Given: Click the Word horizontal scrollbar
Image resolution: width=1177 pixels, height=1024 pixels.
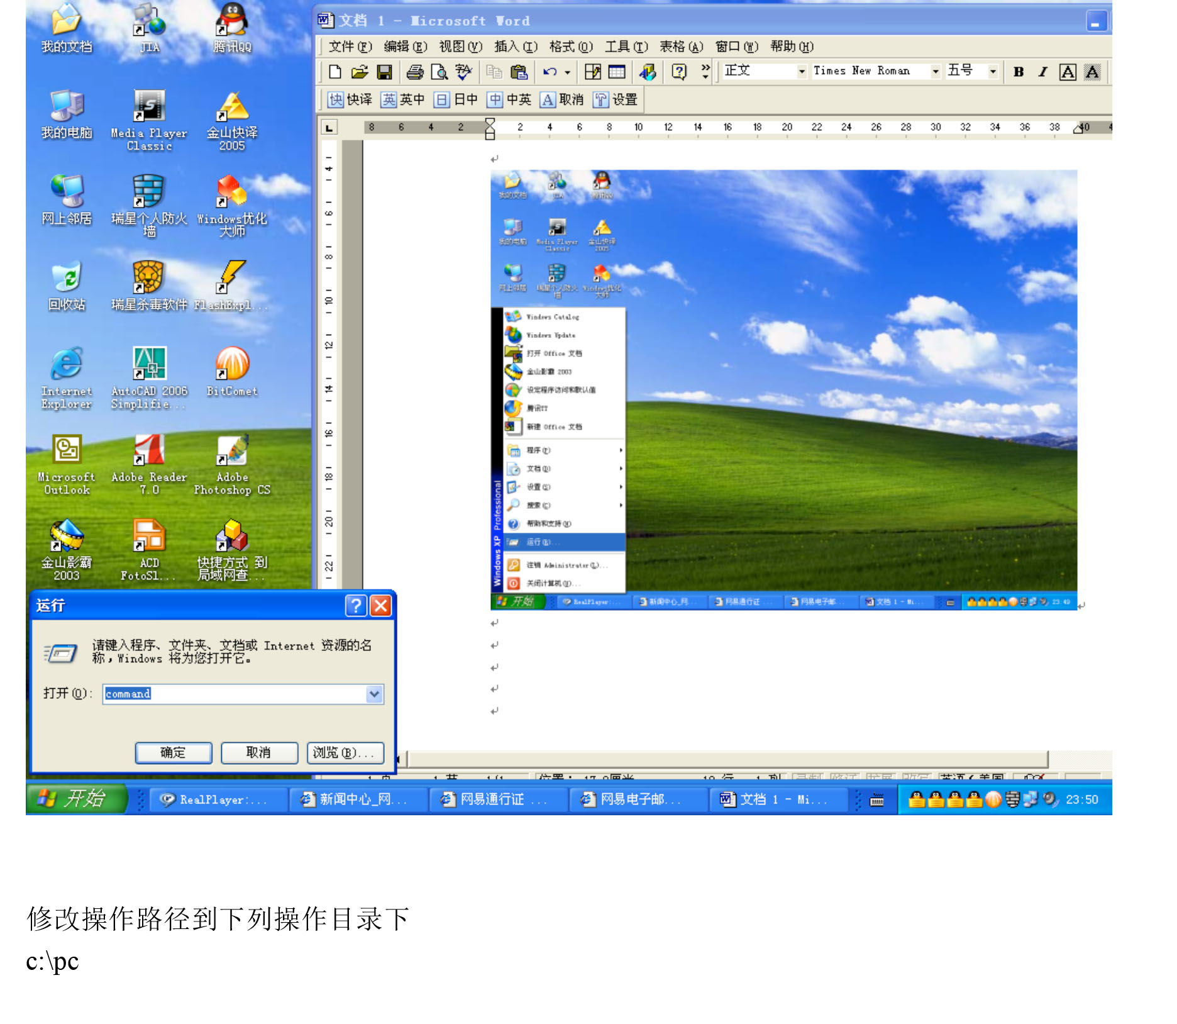Looking at the screenshot, I should (x=727, y=759).
